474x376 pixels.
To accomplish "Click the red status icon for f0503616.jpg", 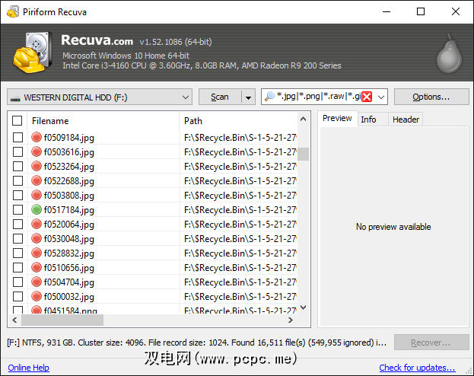I will tap(37, 151).
